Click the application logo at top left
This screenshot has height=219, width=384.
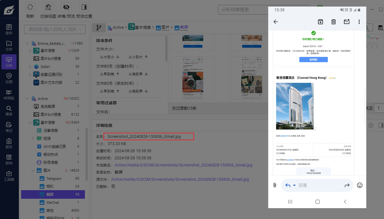[x=9, y=10]
